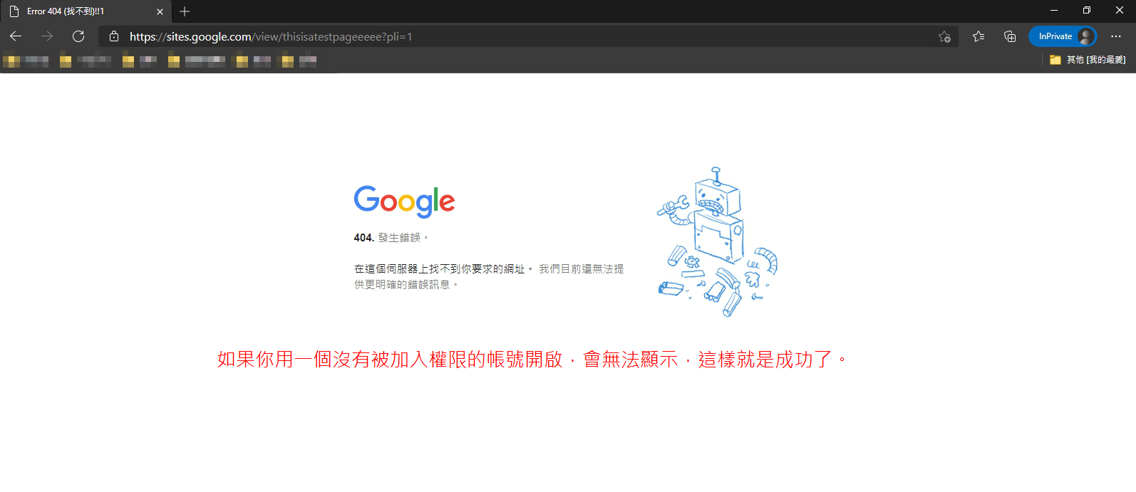Close the browser window

(1120, 11)
